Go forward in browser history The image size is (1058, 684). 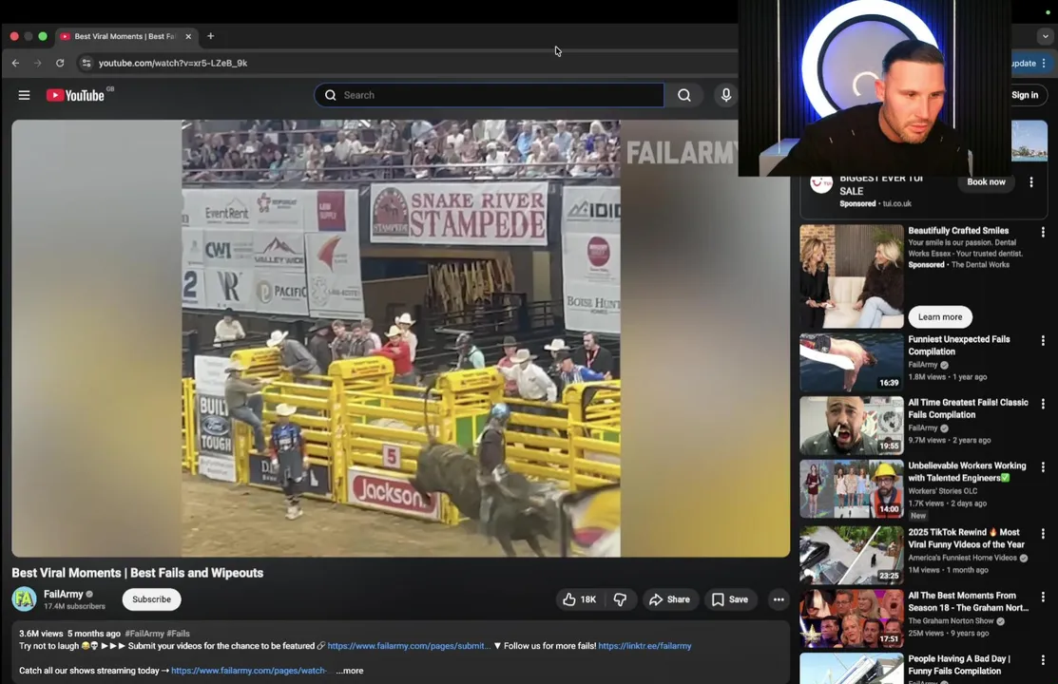pos(38,63)
